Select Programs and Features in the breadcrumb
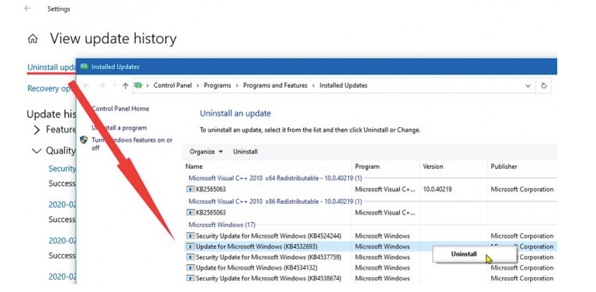Image resolution: width=596 pixels, height=292 pixels. click(275, 85)
